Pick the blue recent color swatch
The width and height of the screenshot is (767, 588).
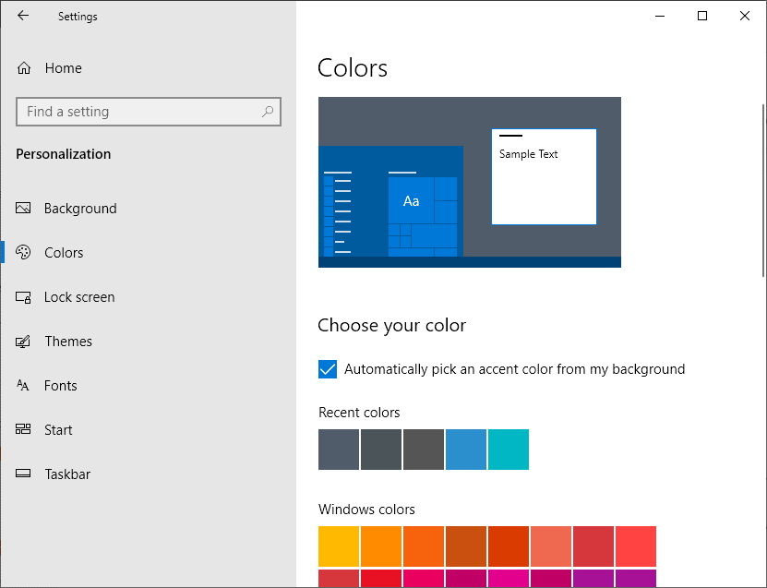pos(466,450)
